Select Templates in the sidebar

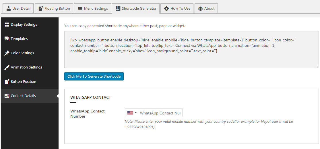tap(30, 39)
